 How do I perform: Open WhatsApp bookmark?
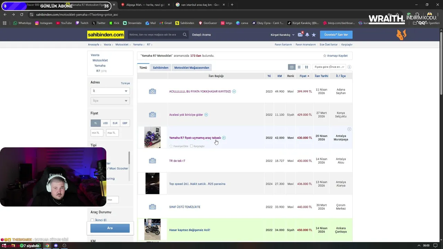(22, 23)
